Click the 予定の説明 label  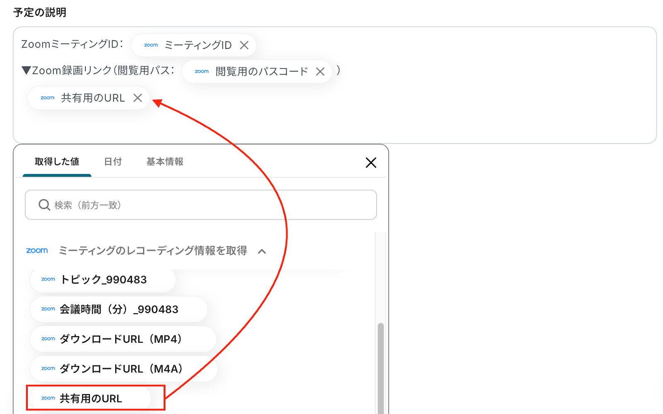[40, 12]
